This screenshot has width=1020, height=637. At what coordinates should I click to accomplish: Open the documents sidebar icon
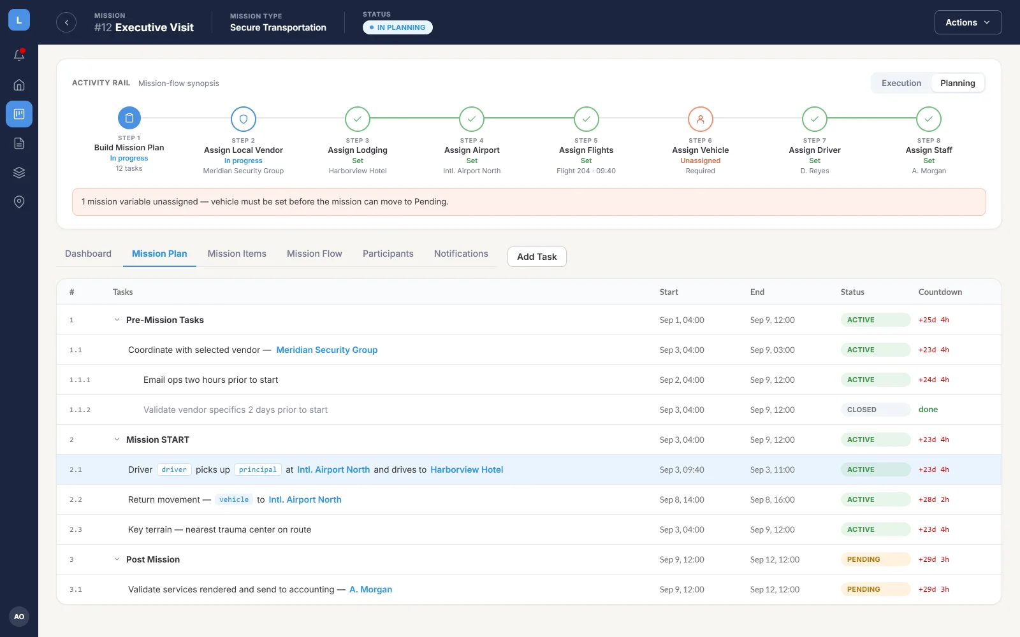(x=19, y=143)
